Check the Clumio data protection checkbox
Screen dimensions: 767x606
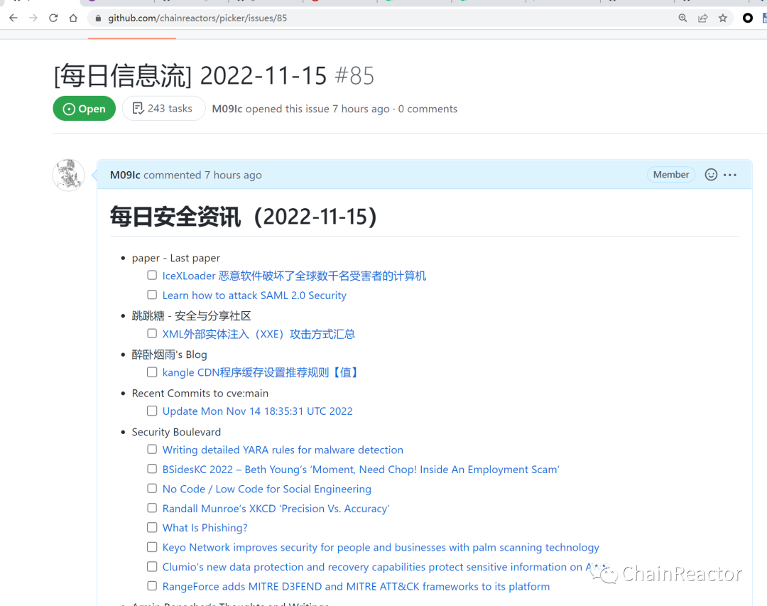pos(152,567)
